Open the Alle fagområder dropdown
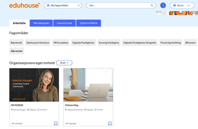Viewport: 198px width, 129px height. click(x=63, y=5)
